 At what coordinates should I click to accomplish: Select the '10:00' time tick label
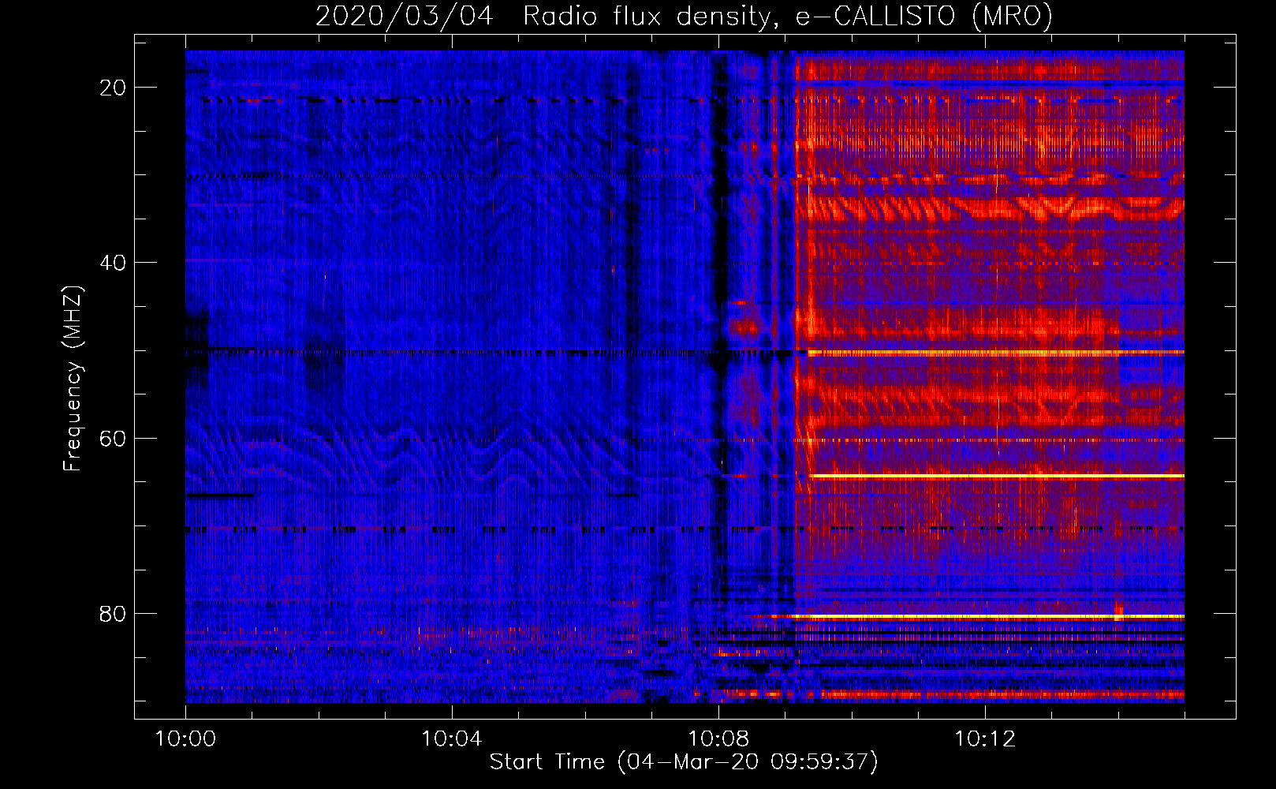click(x=185, y=739)
